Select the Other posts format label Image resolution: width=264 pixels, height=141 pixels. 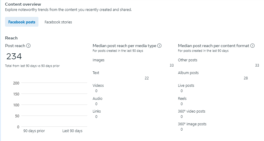[187, 60]
